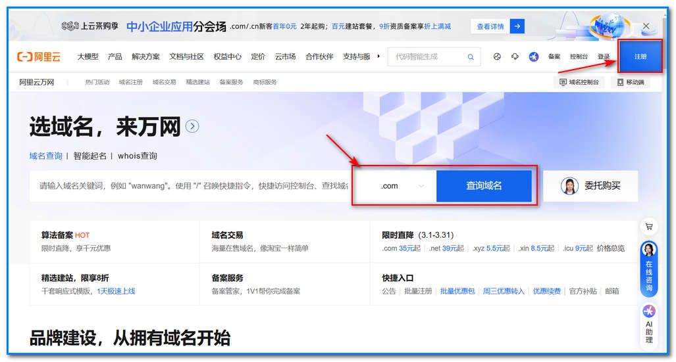
Task: Click .xyz 5.5元起 price link
Action: tap(491, 248)
